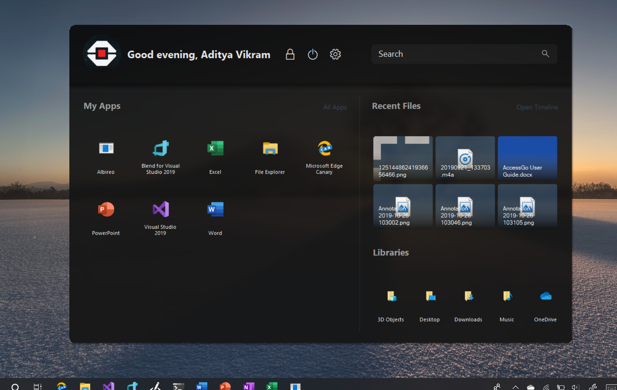Click the Open Timeline link

click(537, 107)
